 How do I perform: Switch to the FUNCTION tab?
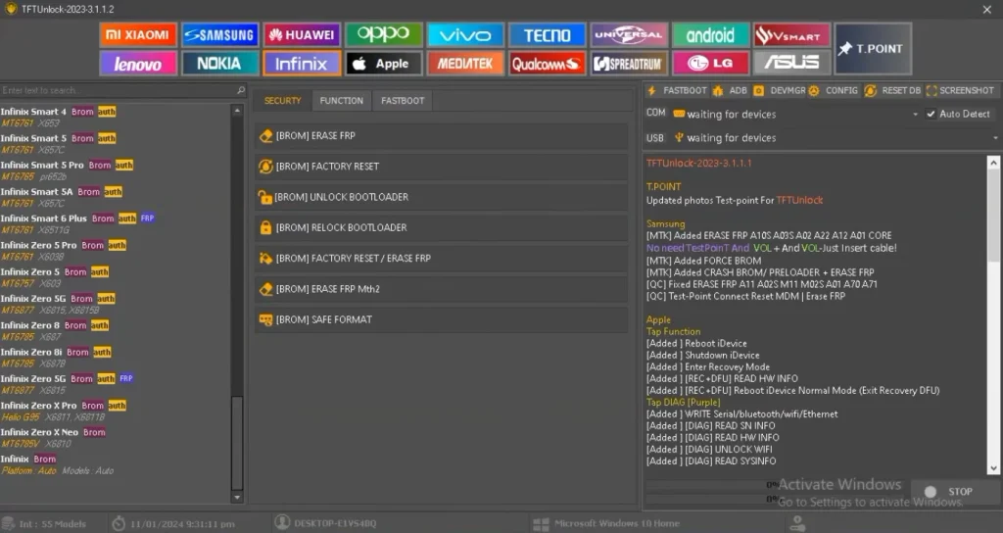(x=342, y=101)
